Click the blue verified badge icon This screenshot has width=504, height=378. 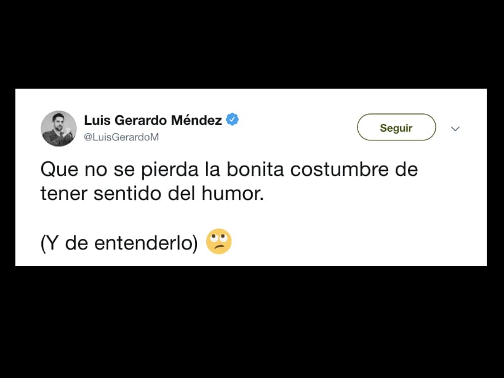pyautogui.click(x=232, y=119)
